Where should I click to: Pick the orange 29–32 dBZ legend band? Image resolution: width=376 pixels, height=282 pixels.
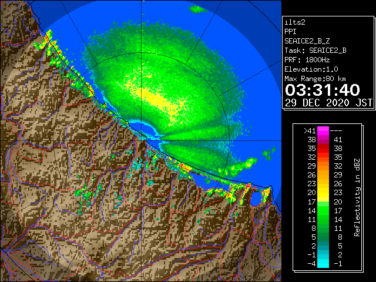coord(323,166)
